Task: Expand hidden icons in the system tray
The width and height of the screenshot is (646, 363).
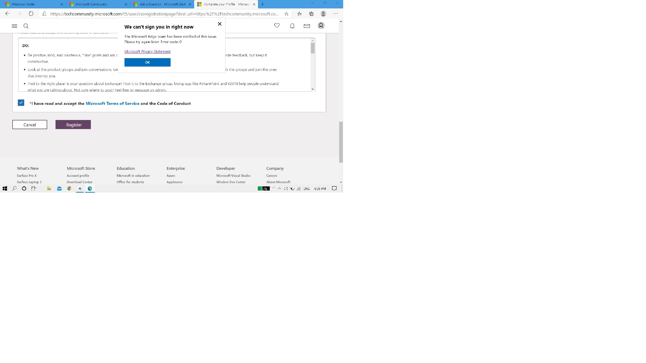Action: 279,189
